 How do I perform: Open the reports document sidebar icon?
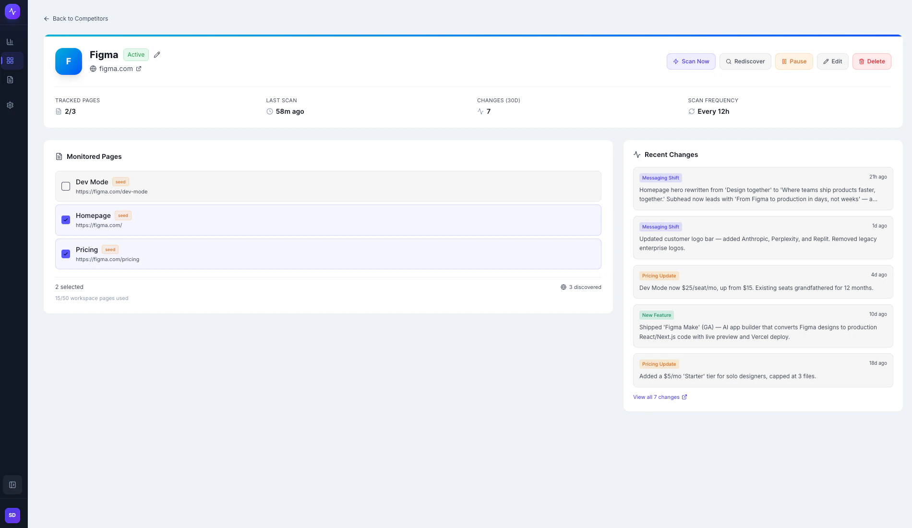10,80
